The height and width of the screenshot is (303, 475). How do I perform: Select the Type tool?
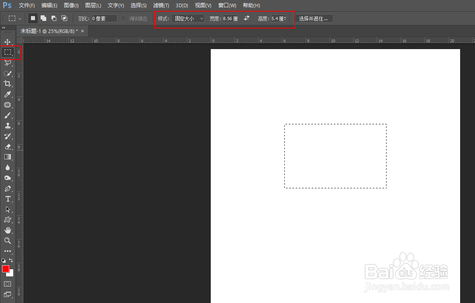click(x=8, y=199)
